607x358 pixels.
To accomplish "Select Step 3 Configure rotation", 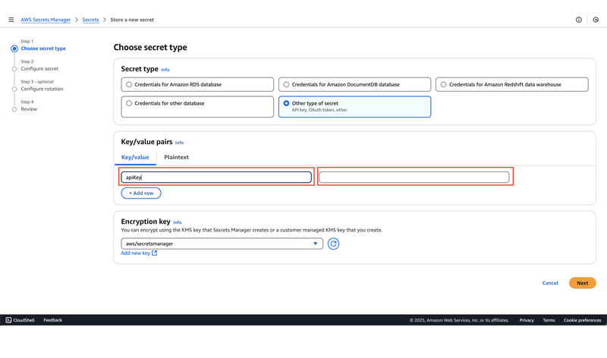I will point(42,89).
